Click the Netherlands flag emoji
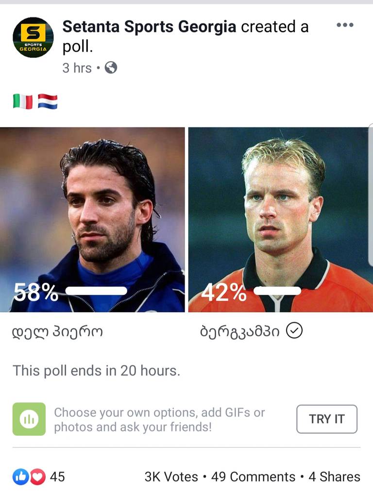 (48, 102)
